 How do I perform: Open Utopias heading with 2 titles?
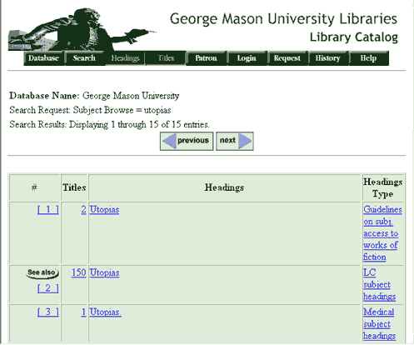[104, 209]
